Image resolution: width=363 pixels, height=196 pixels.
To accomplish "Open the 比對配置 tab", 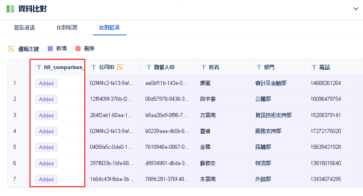I will point(67,28).
